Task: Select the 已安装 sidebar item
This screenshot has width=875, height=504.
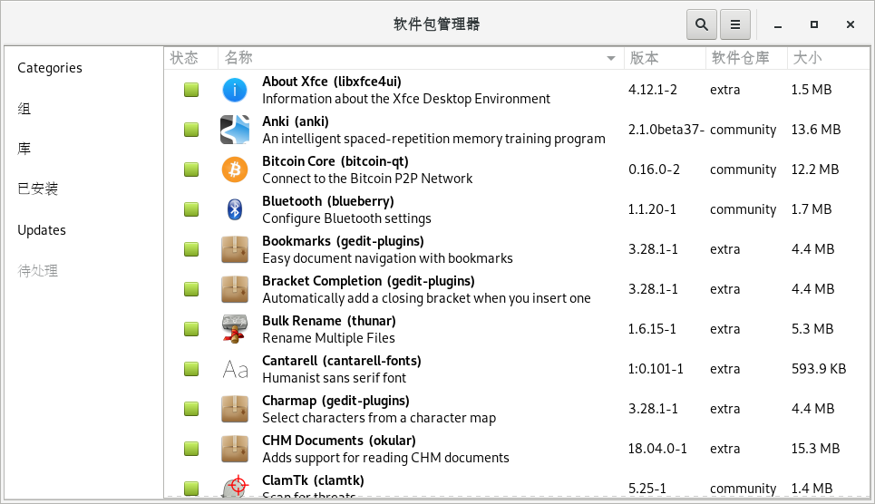Action: (x=38, y=189)
